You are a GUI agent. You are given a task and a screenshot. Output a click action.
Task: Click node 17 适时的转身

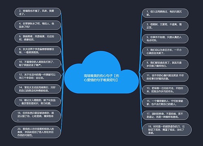(165, 115)
